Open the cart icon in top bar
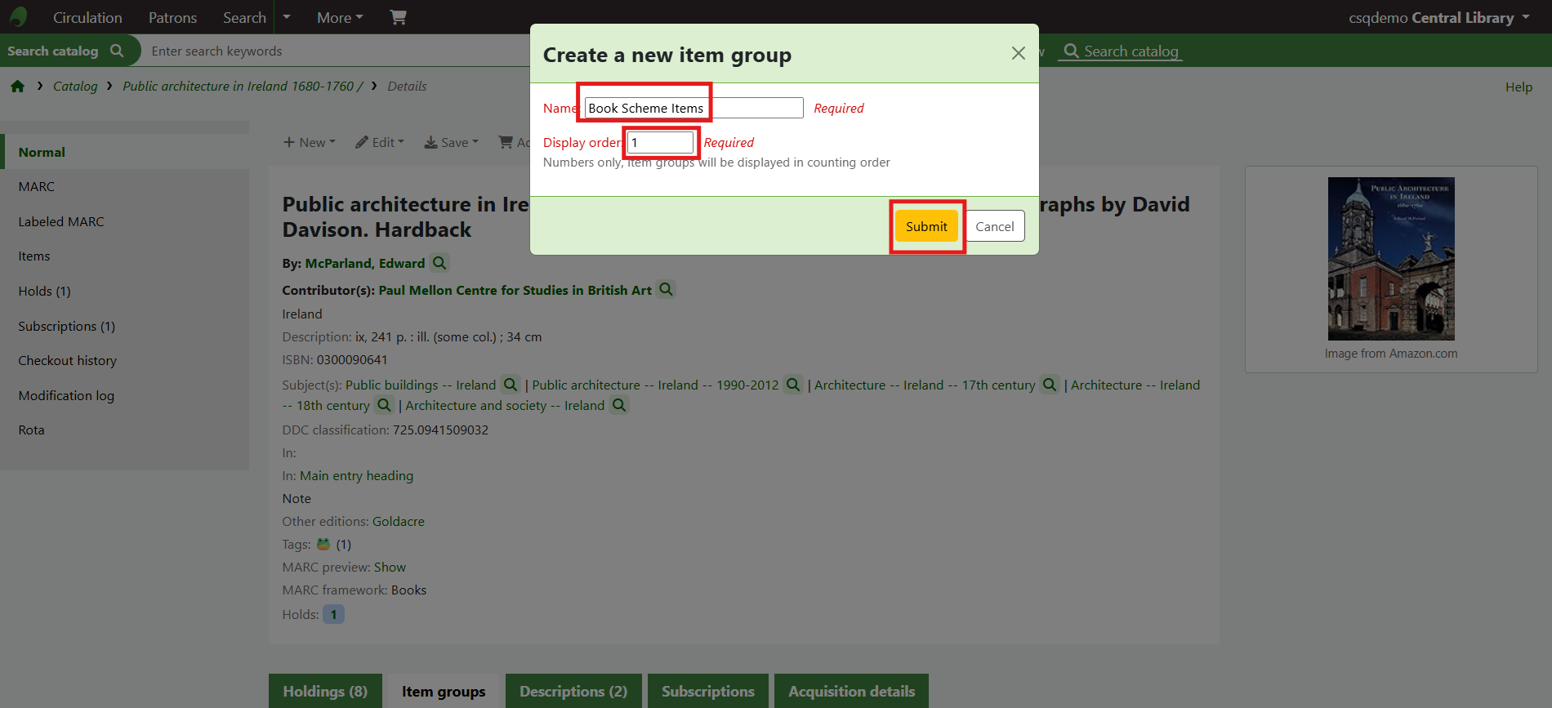 [x=398, y=17]
